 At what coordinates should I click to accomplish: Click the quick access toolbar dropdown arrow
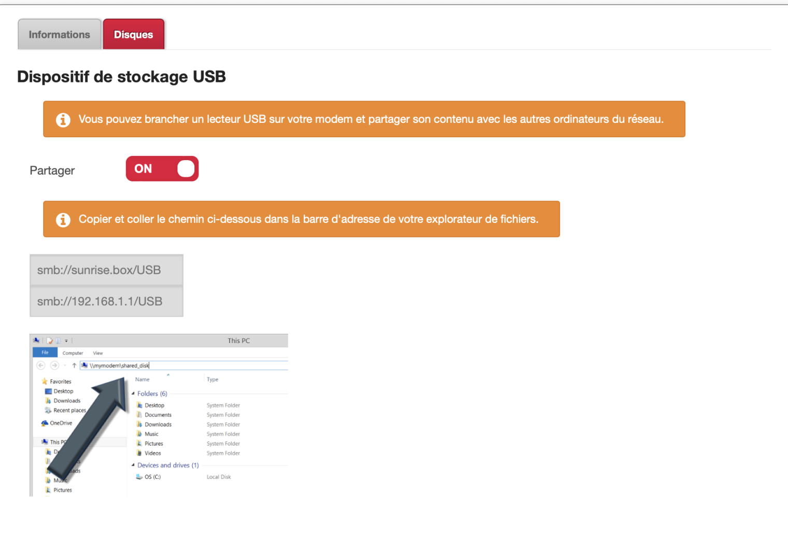66,341
